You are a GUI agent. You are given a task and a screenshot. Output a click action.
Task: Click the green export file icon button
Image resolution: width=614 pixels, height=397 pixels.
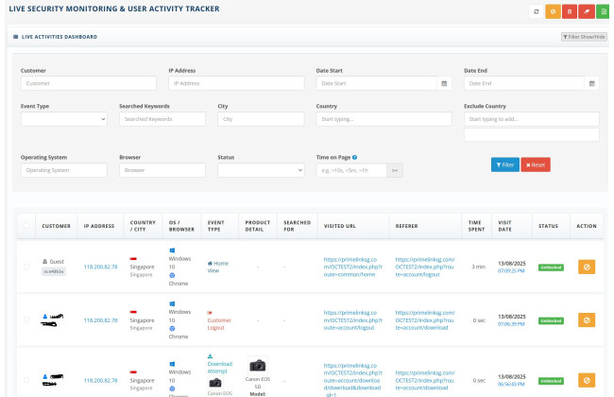pyautogui.click(x=603, y=11)
